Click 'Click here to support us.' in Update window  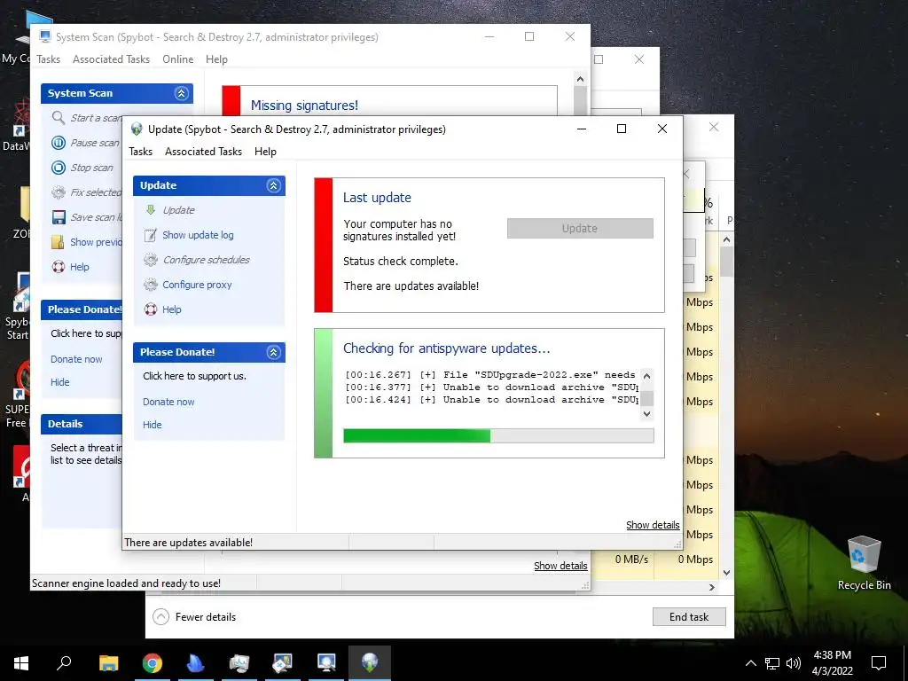pos(194,376)
